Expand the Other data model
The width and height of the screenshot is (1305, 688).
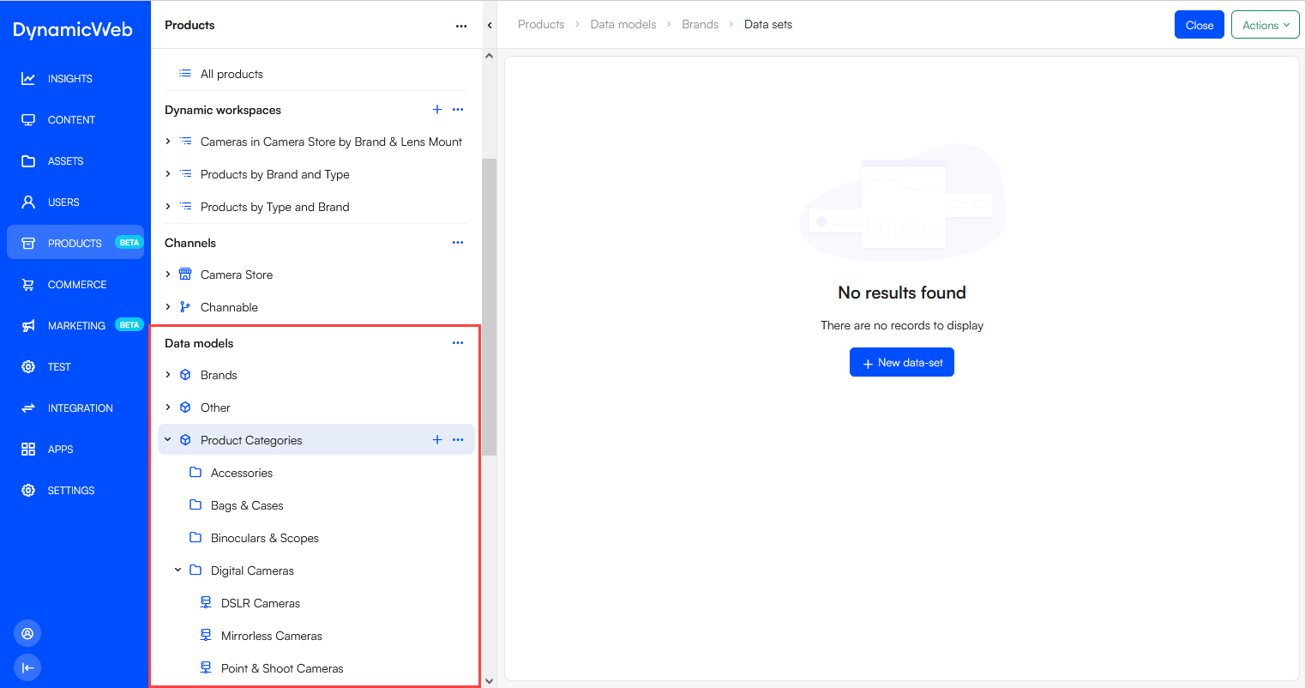point(168,407)
